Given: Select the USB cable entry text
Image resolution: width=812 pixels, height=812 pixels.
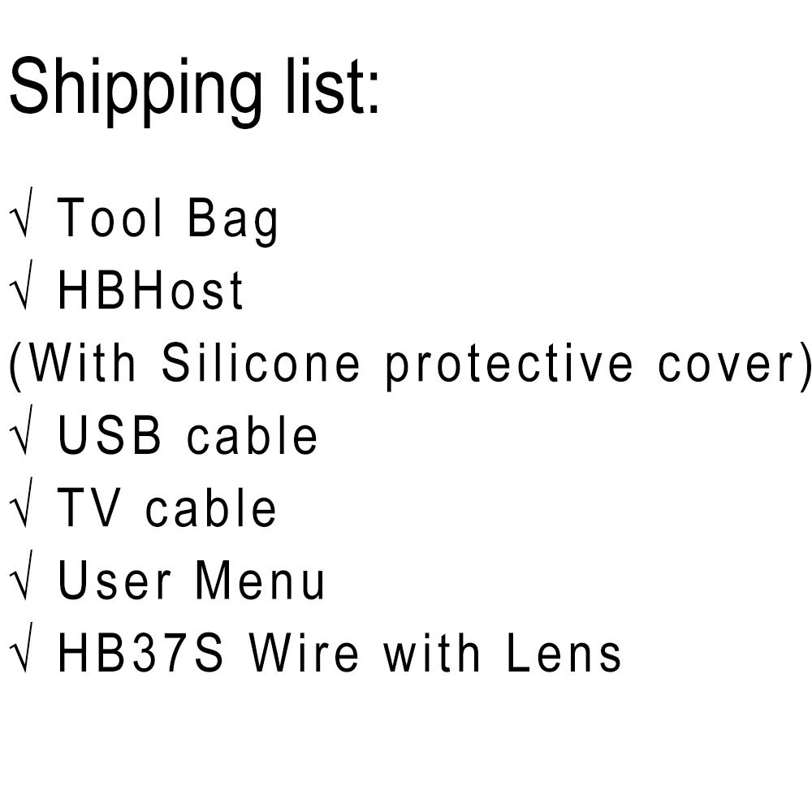Looking at the screenshot, I should [x=188, y=437].
